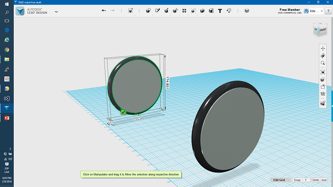333x187 pixels.
Task: Open the Snap value dropdown
Action: point(301,180)
